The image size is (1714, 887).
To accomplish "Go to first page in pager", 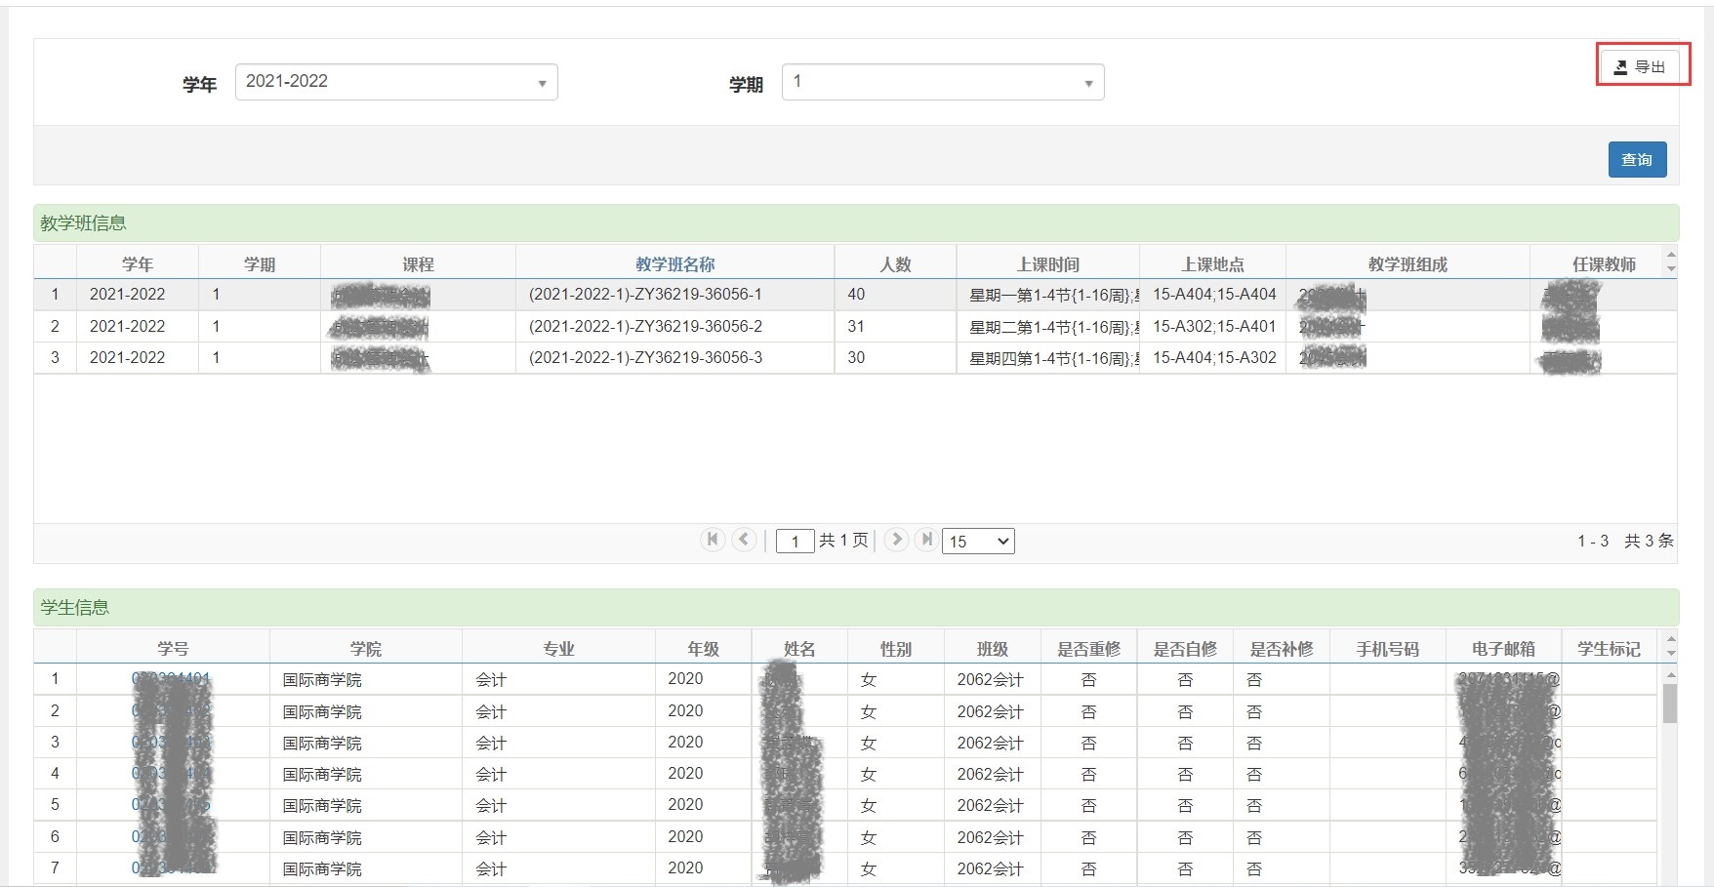I will click(x=713, y=540).
